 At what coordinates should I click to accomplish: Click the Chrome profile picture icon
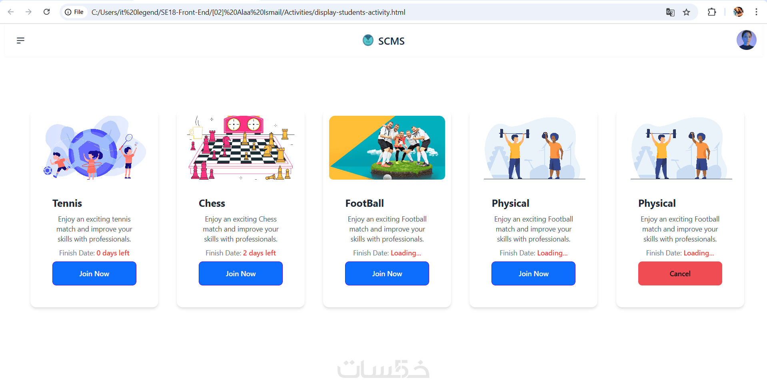(x=738, y=12)
